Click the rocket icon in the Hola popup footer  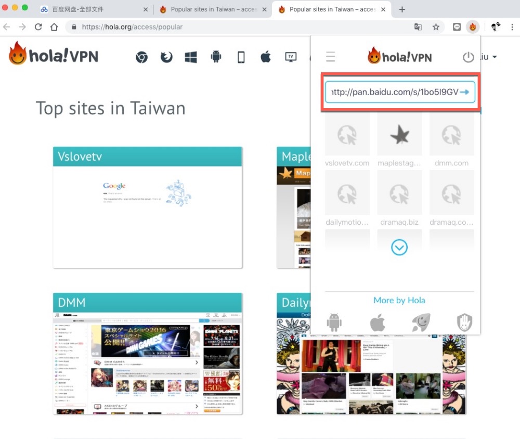421,322
